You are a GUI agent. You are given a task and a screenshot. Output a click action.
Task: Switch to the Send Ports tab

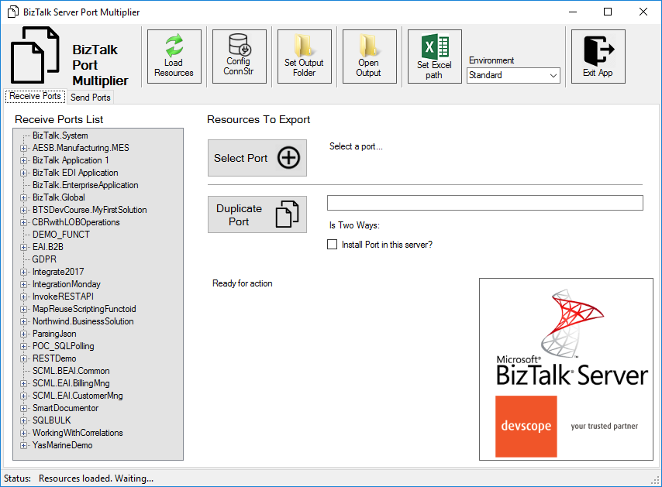click(91, 98)
